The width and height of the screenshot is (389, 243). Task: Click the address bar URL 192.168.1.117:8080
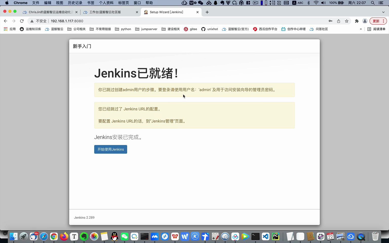67,21
